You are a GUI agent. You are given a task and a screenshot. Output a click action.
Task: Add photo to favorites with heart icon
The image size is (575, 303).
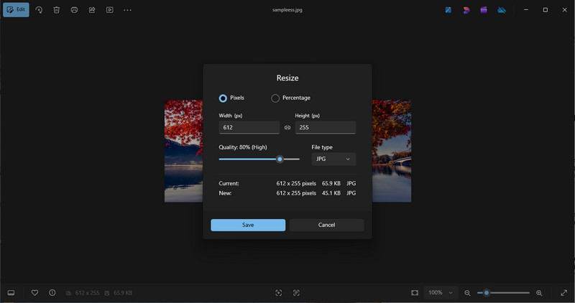point(34,293)
